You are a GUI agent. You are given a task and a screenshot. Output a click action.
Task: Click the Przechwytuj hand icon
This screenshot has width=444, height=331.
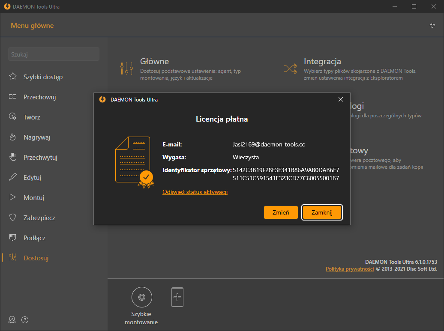[x=13, y=157]
